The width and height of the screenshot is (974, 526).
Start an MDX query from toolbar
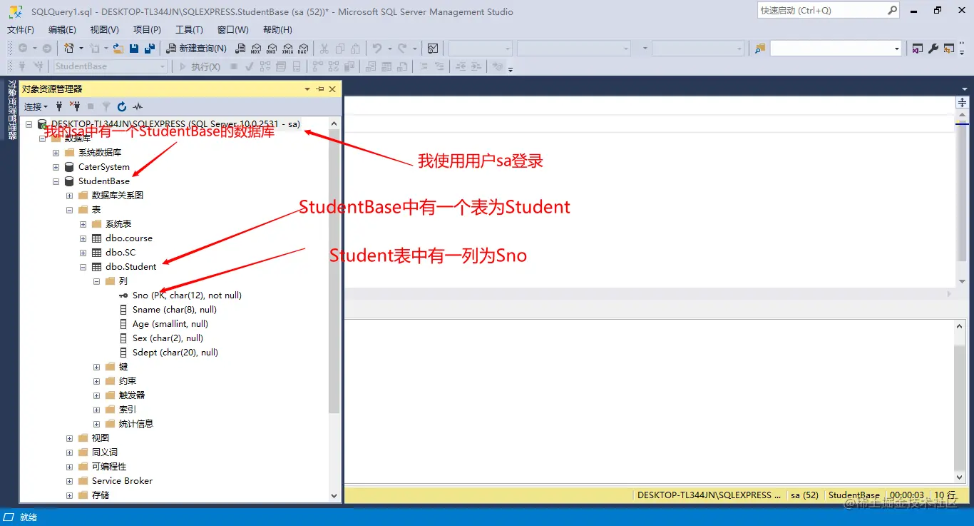tap(257, 49)
